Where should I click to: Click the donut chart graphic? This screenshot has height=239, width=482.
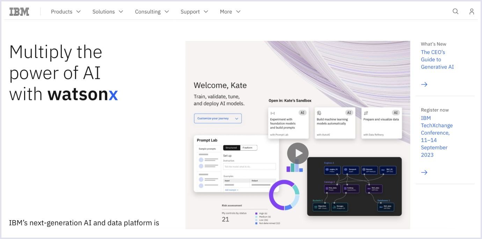pos(284,195)
